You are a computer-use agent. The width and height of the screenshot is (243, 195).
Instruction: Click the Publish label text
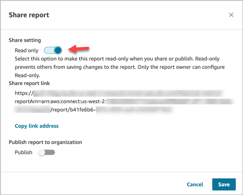[24, 153]
